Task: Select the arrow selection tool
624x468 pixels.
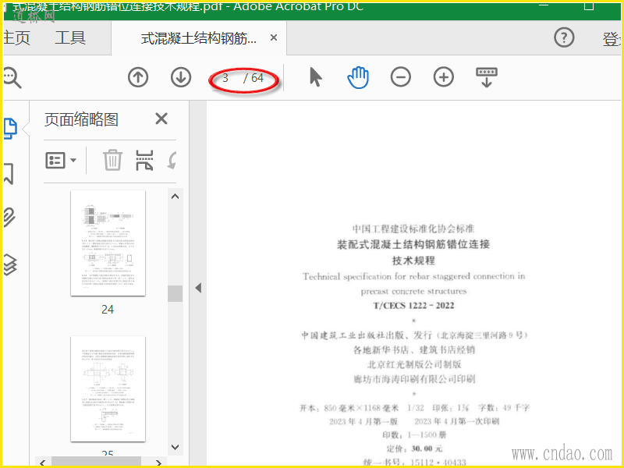Action: (316, 77)
